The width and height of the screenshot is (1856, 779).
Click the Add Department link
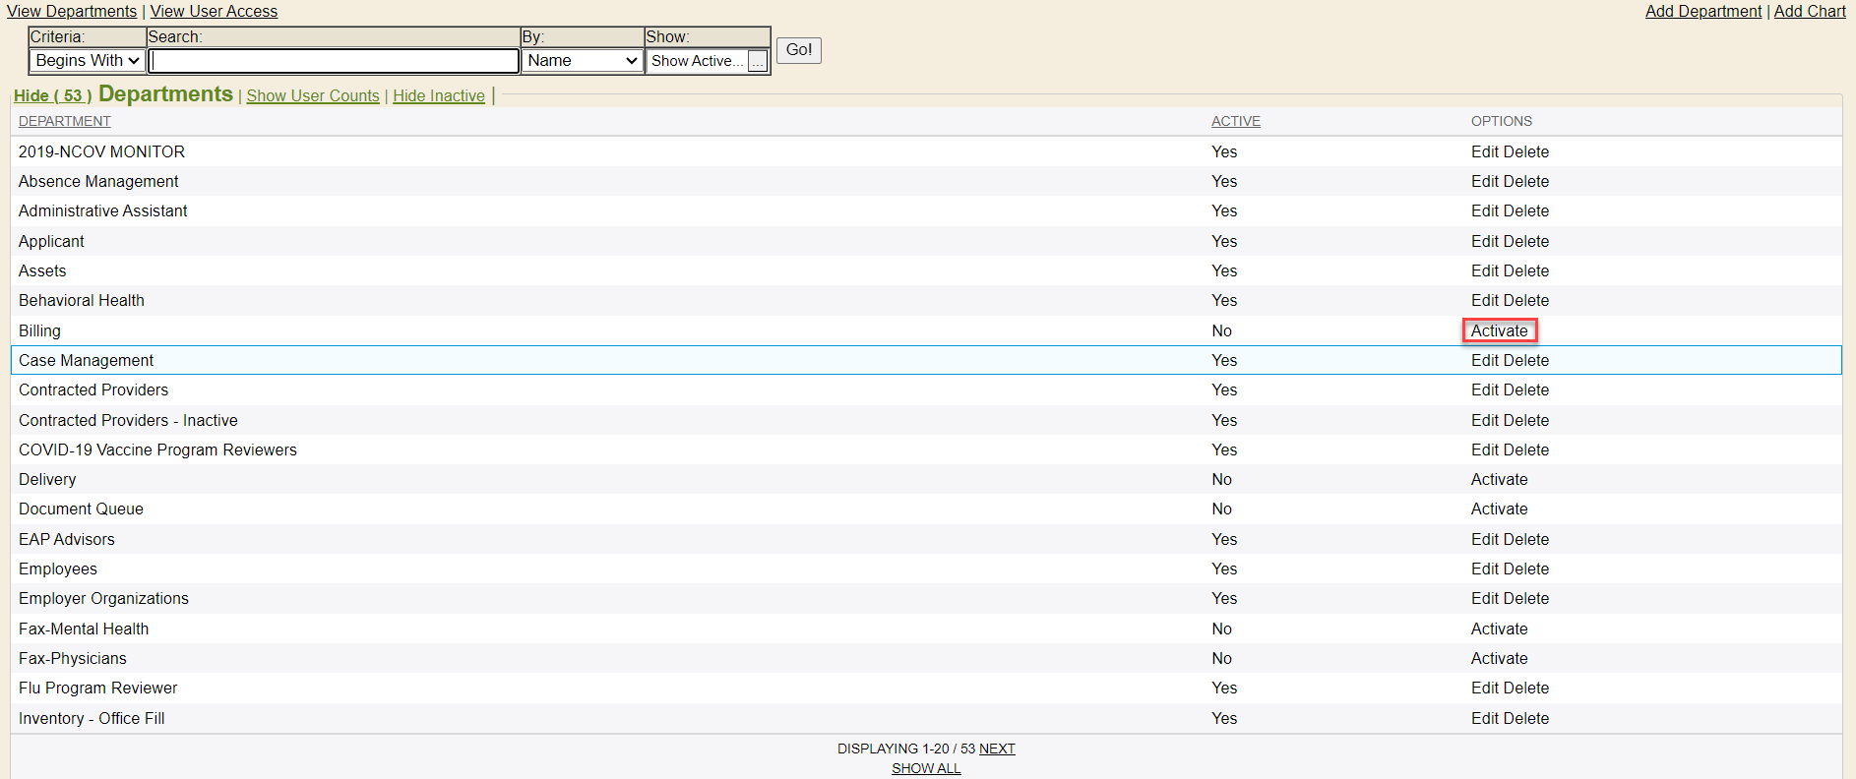click(x=1702, y=11)
